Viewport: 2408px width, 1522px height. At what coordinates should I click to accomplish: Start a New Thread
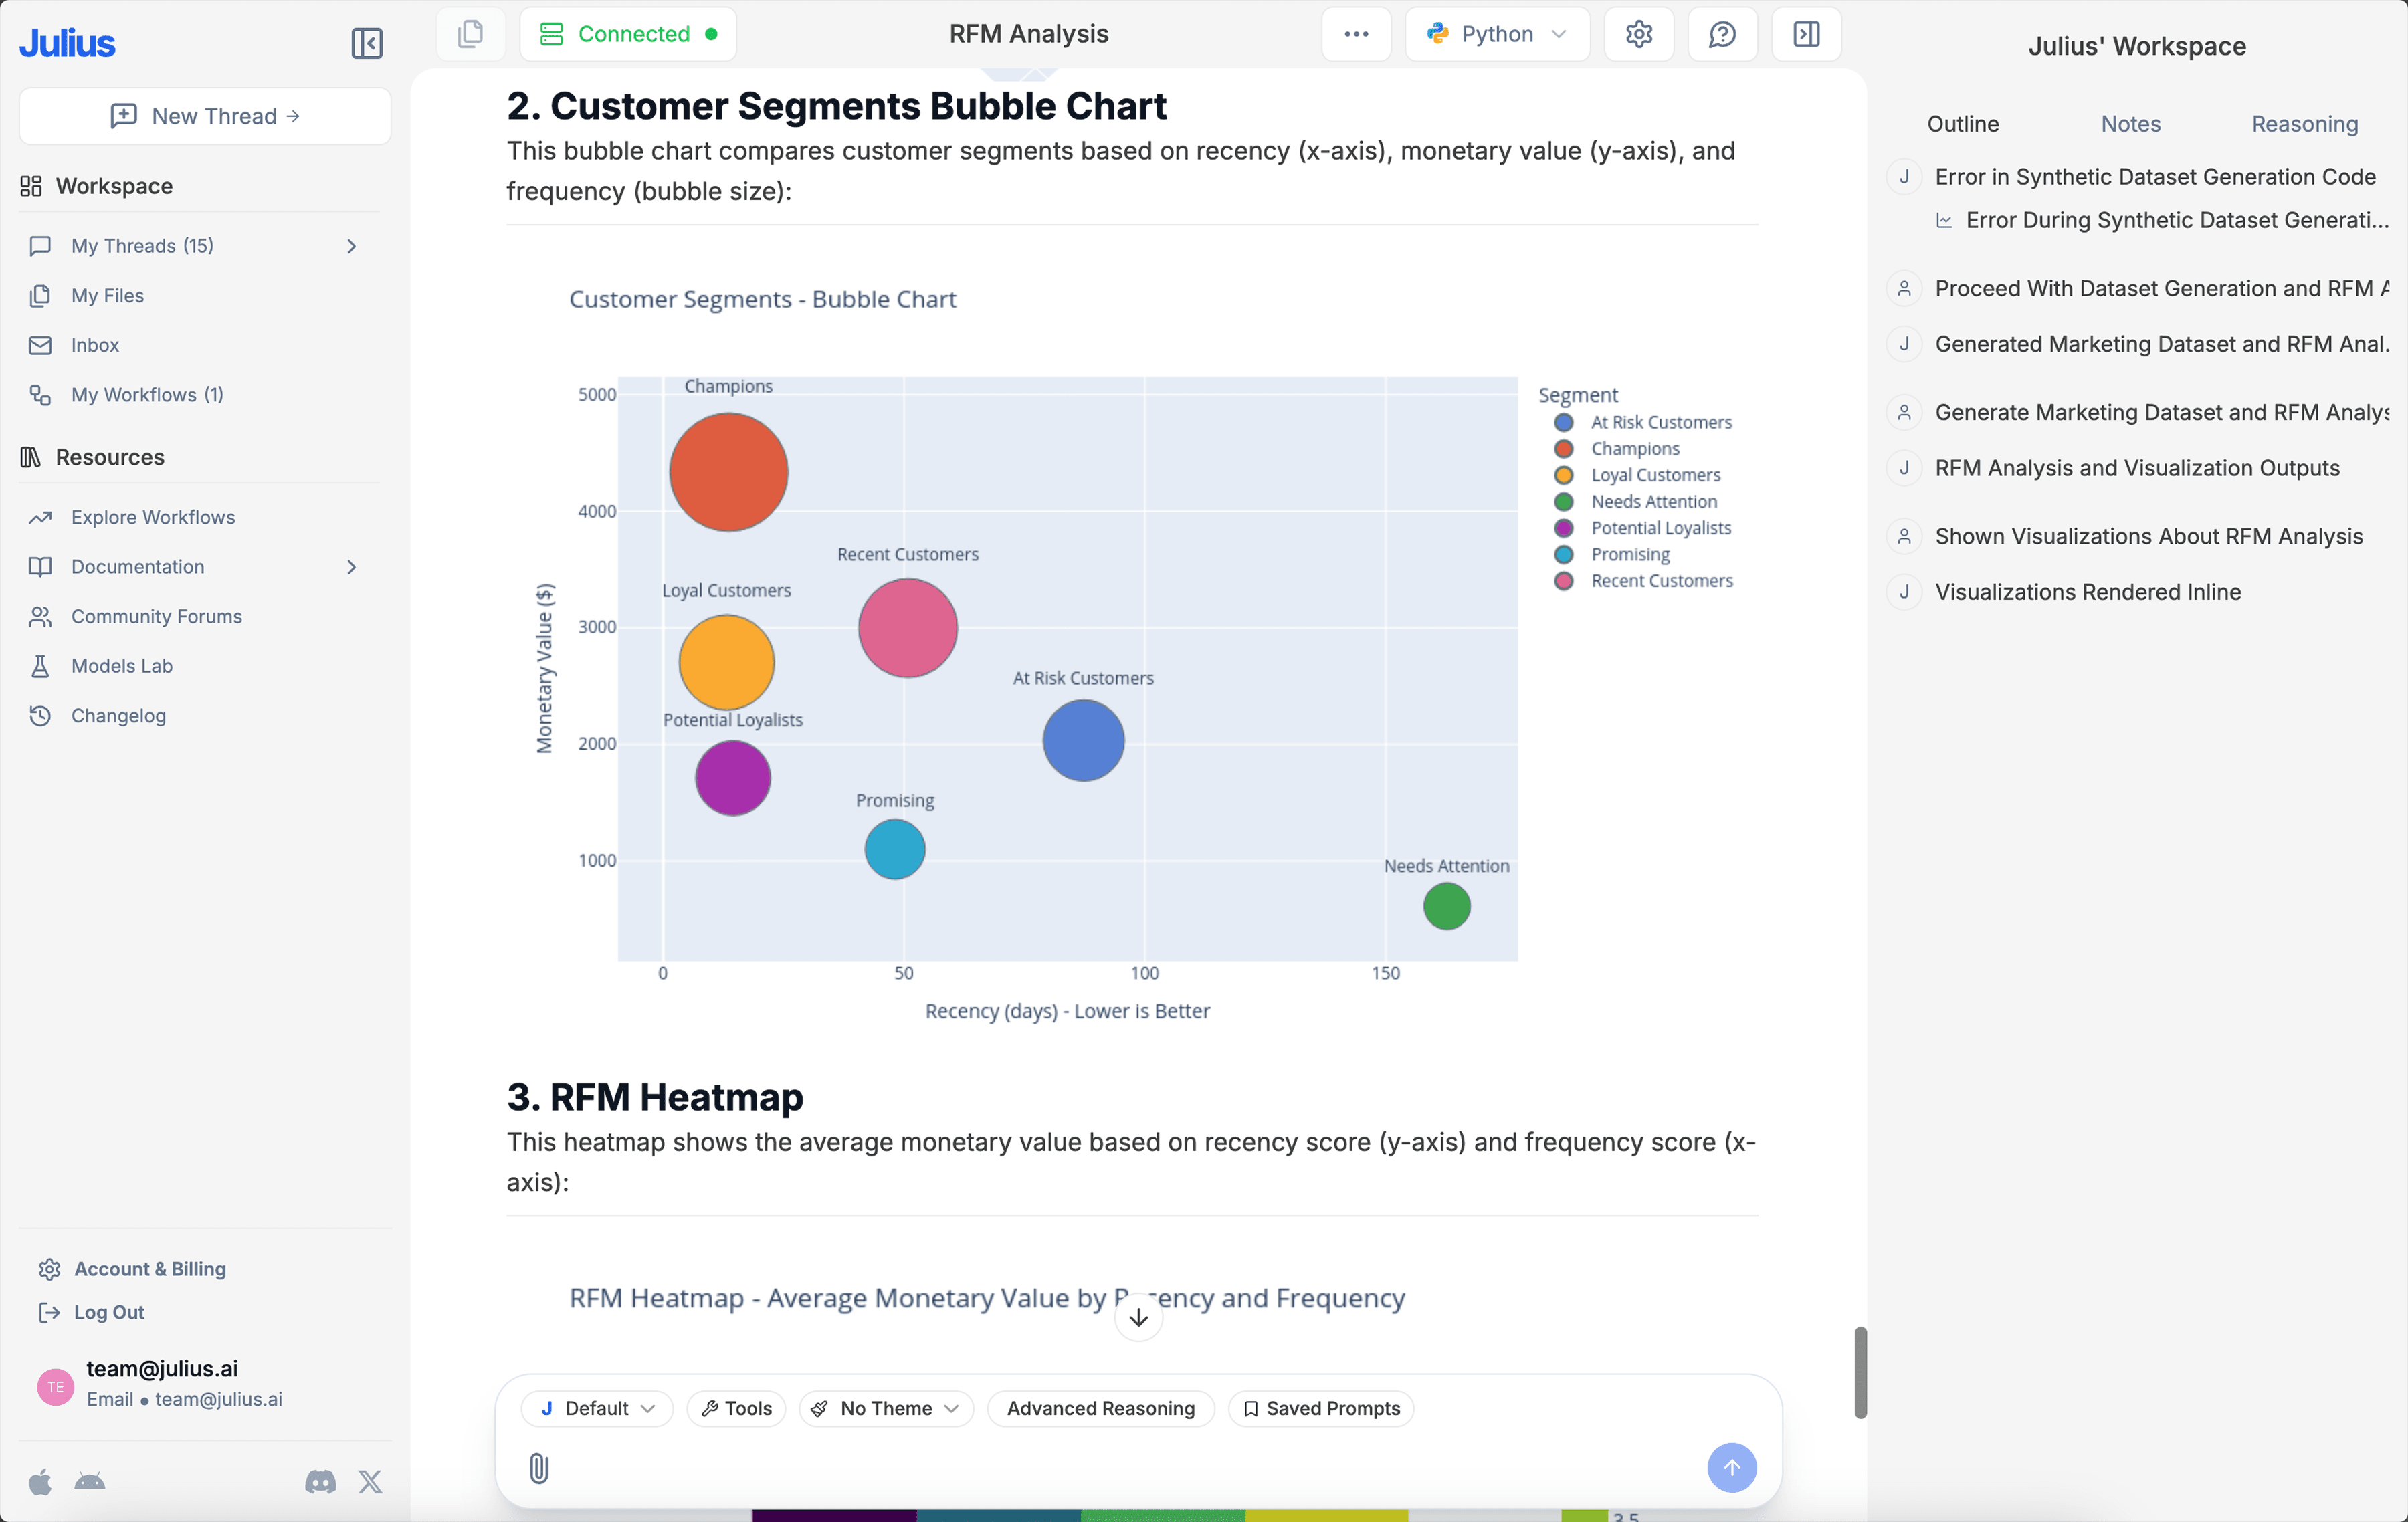204,115
